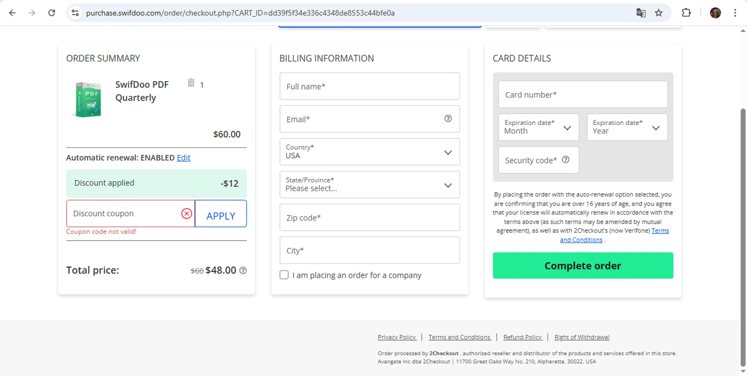Screen dimensions: 747x376
Task: Expand the State/Province dropdown
Action: coord(370,185)
